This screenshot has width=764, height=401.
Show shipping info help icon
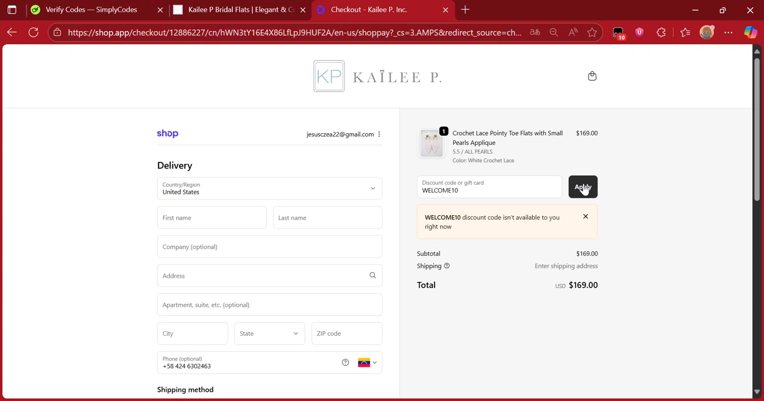(447, 266)
